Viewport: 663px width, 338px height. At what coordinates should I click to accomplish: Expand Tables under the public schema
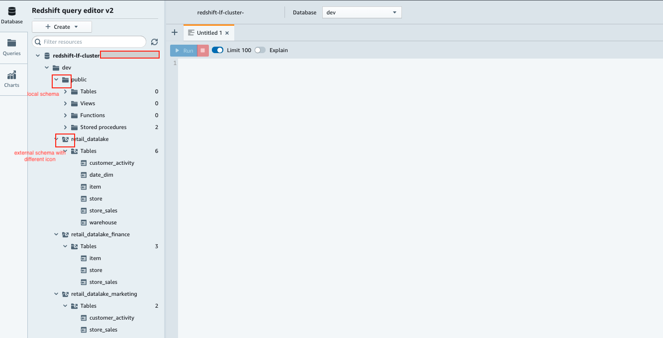point(65,91)
